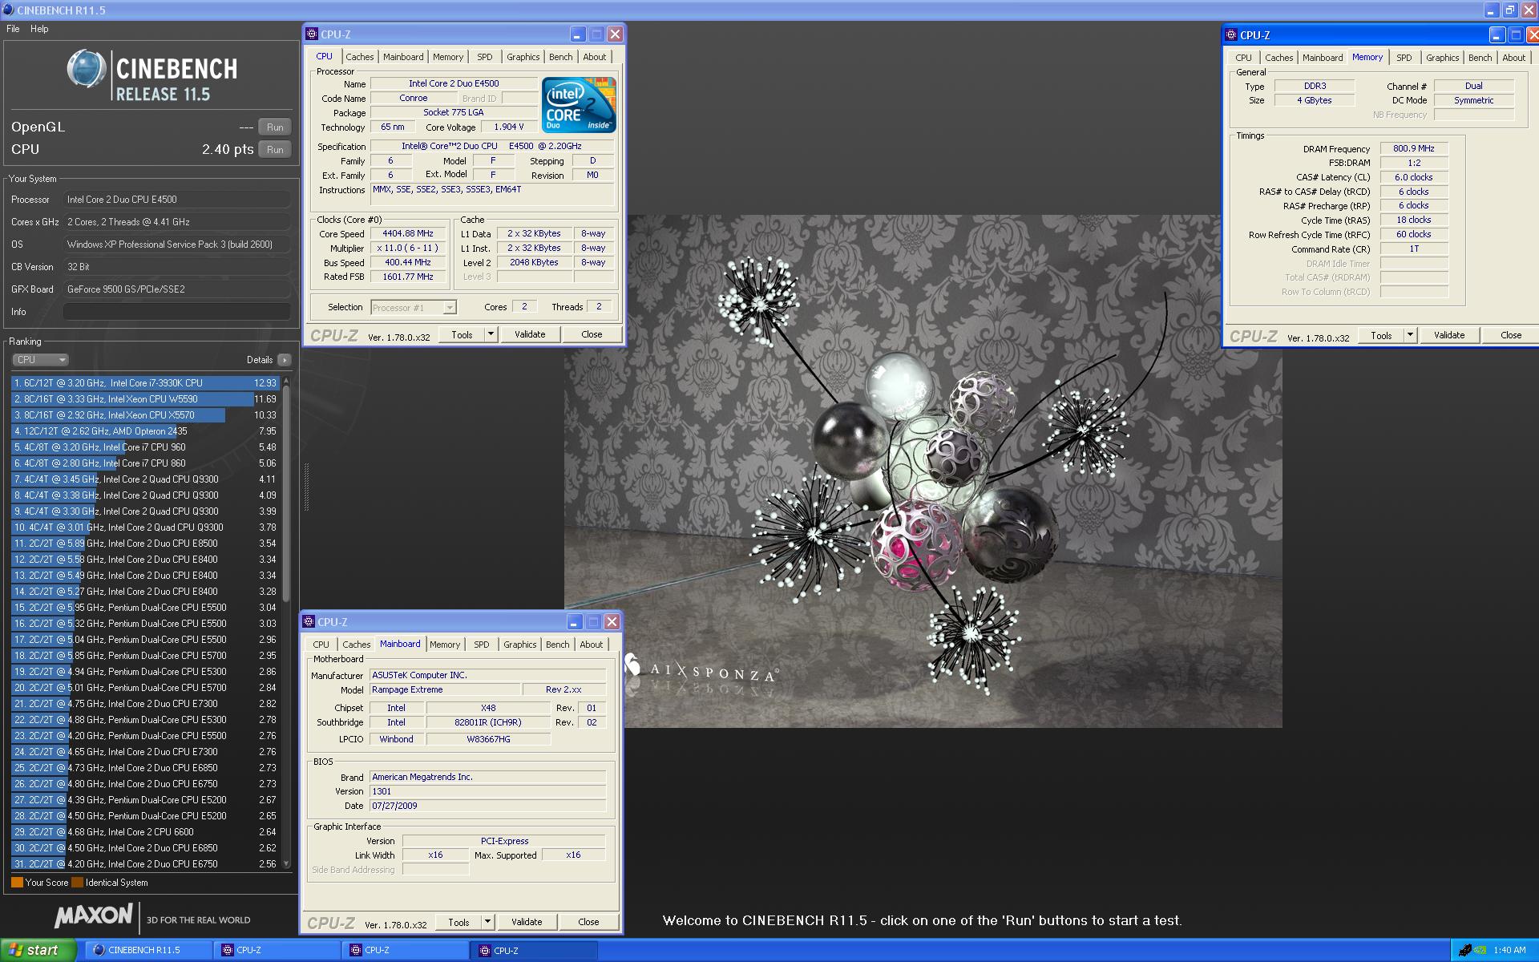Click the last CPU-Z taskbar button
Viewport: 1539px width, 962px height.
533,950
